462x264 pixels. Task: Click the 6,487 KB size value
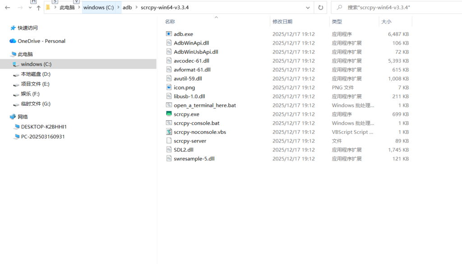click(x=398, y=34)
